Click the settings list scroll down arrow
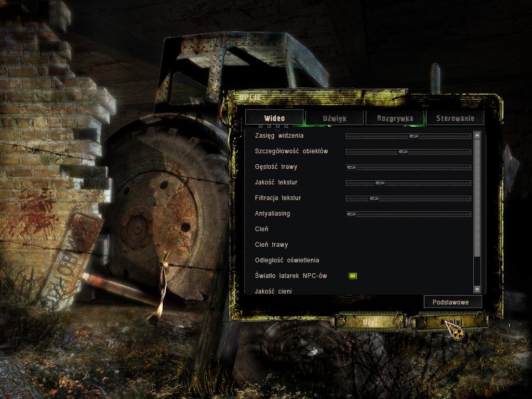This screenshot has height=399, width=532. [477, 289]
